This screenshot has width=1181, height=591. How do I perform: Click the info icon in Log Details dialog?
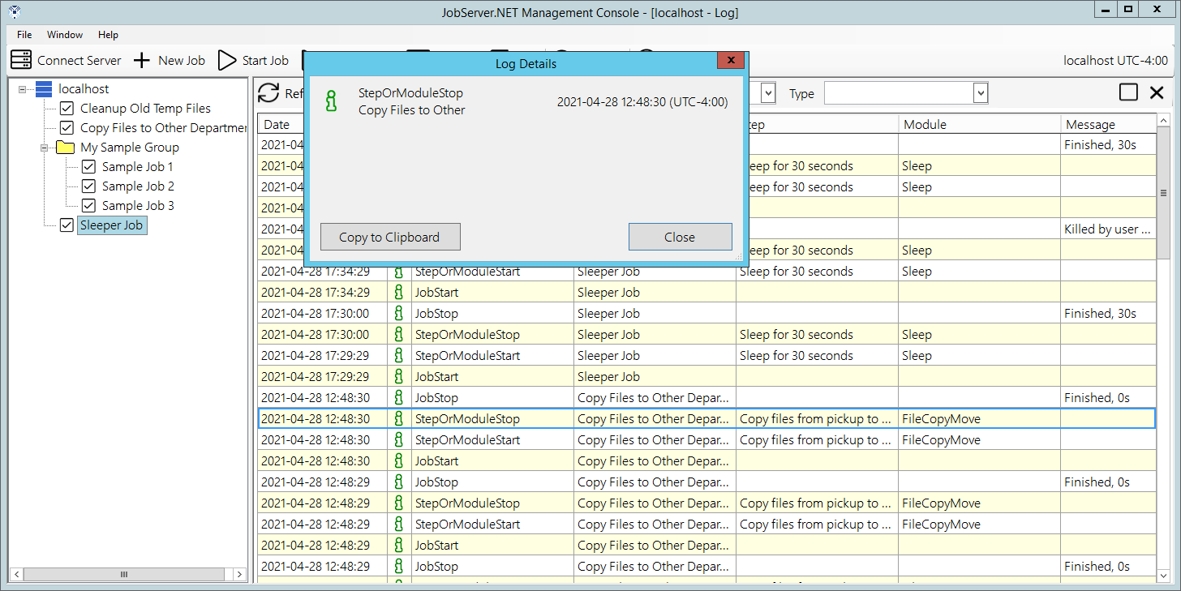(x=331, y=101)
